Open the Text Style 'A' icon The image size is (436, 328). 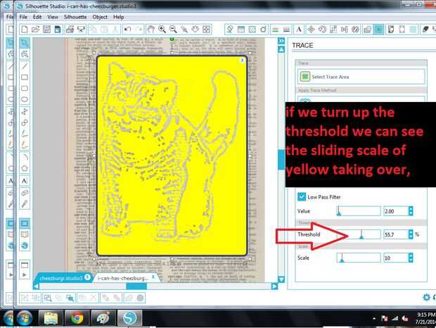coord(299,30)
